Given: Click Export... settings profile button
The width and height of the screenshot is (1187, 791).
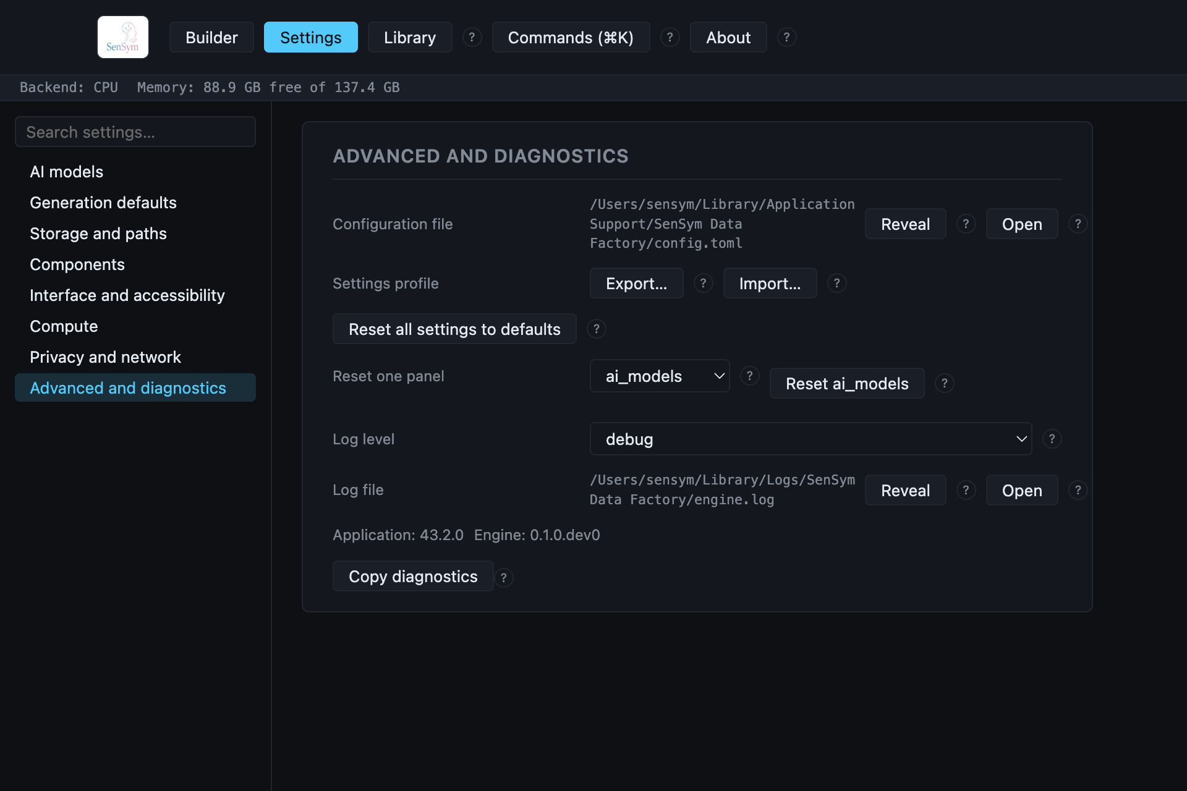Looking at the screenshot, I should click(x=637, y=283).
